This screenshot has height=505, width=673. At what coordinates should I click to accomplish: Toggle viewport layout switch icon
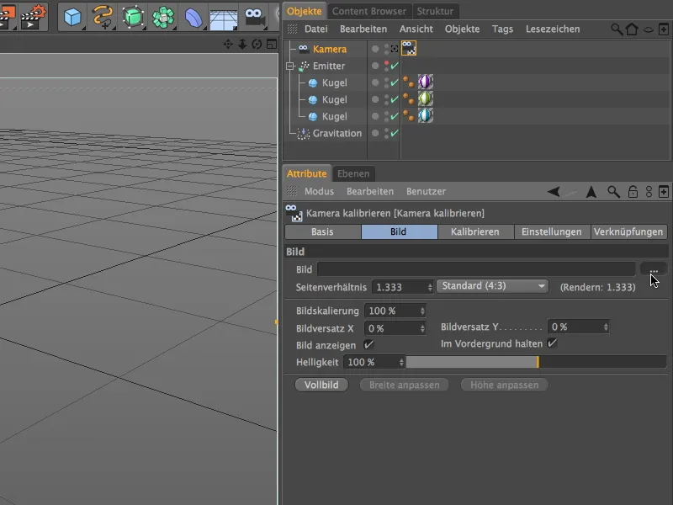[271, 44]
